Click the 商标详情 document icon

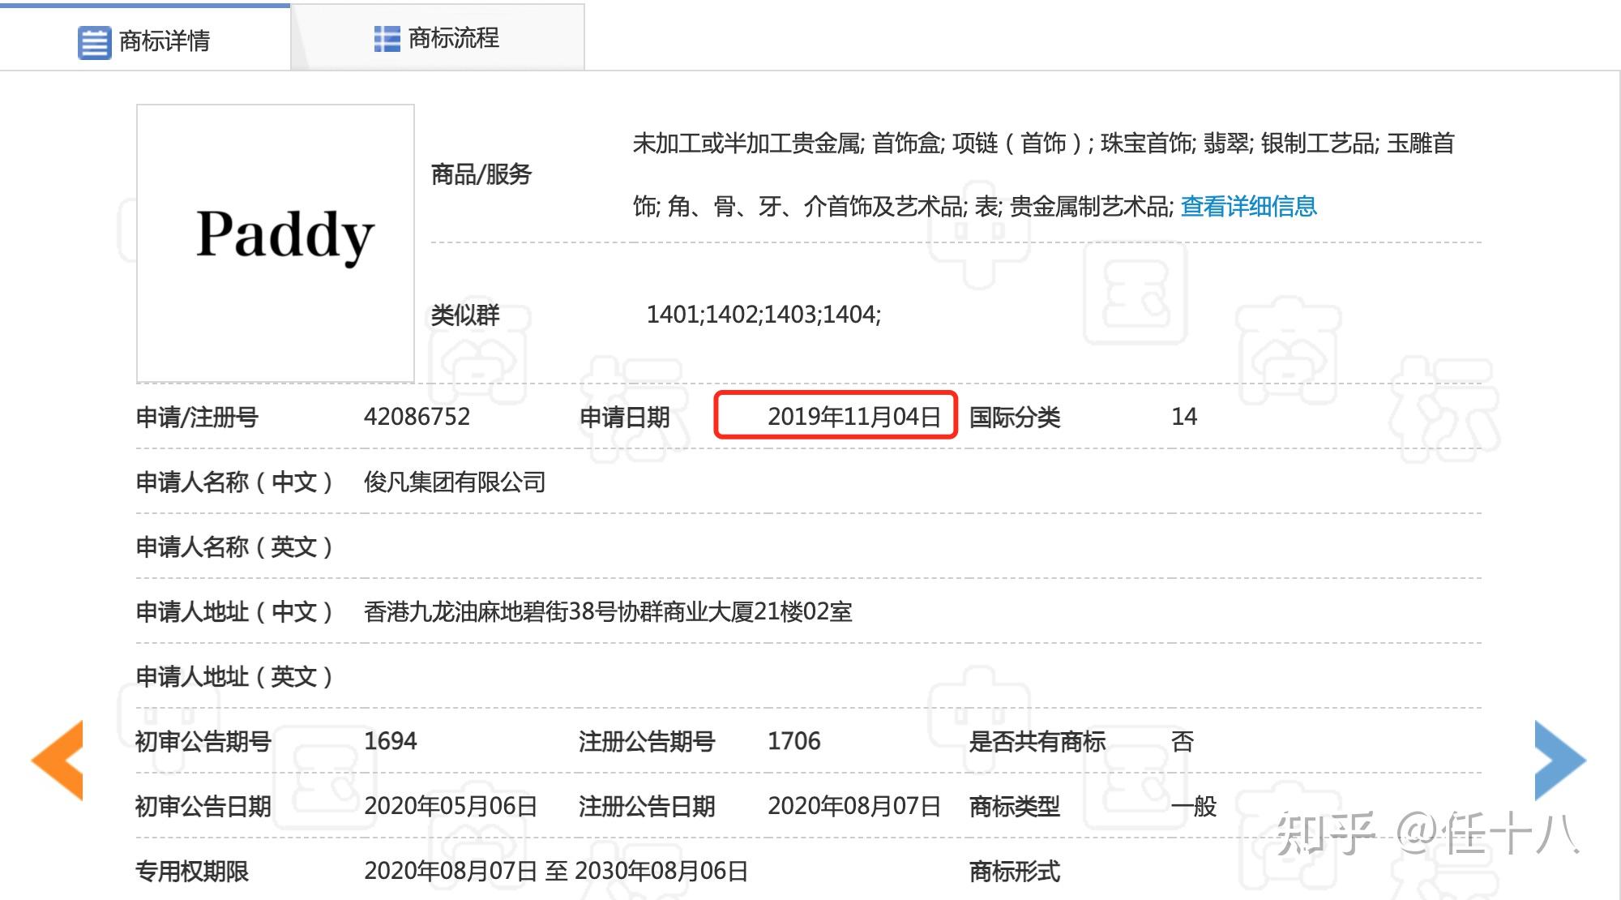coord(94,42)
